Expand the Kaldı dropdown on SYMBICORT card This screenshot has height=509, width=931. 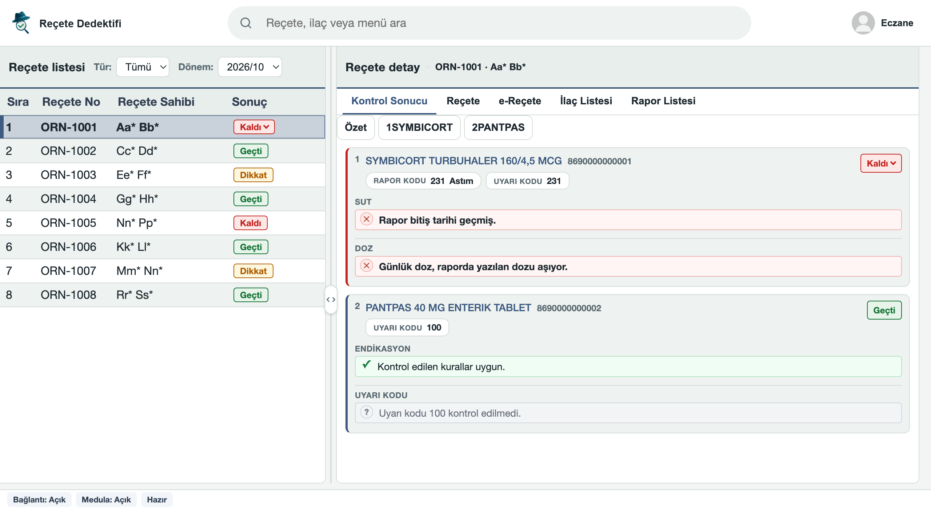(x=881, y=163)
